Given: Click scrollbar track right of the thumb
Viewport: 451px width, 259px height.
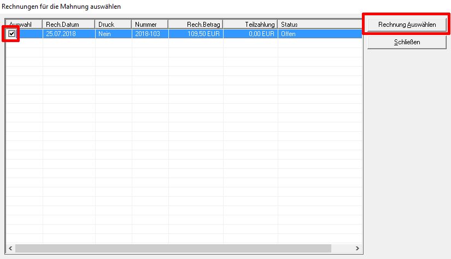Looking at the screenshot, I should point(342,248).
